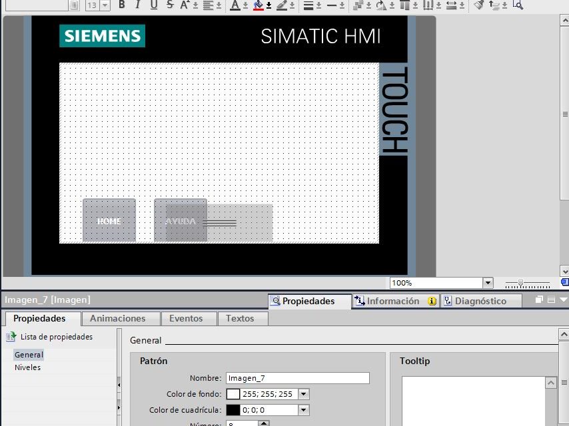Viewport: 569px width, 426px height.
Task: Switch to the Animaciones tab
Action: click(x=121, y=318)
